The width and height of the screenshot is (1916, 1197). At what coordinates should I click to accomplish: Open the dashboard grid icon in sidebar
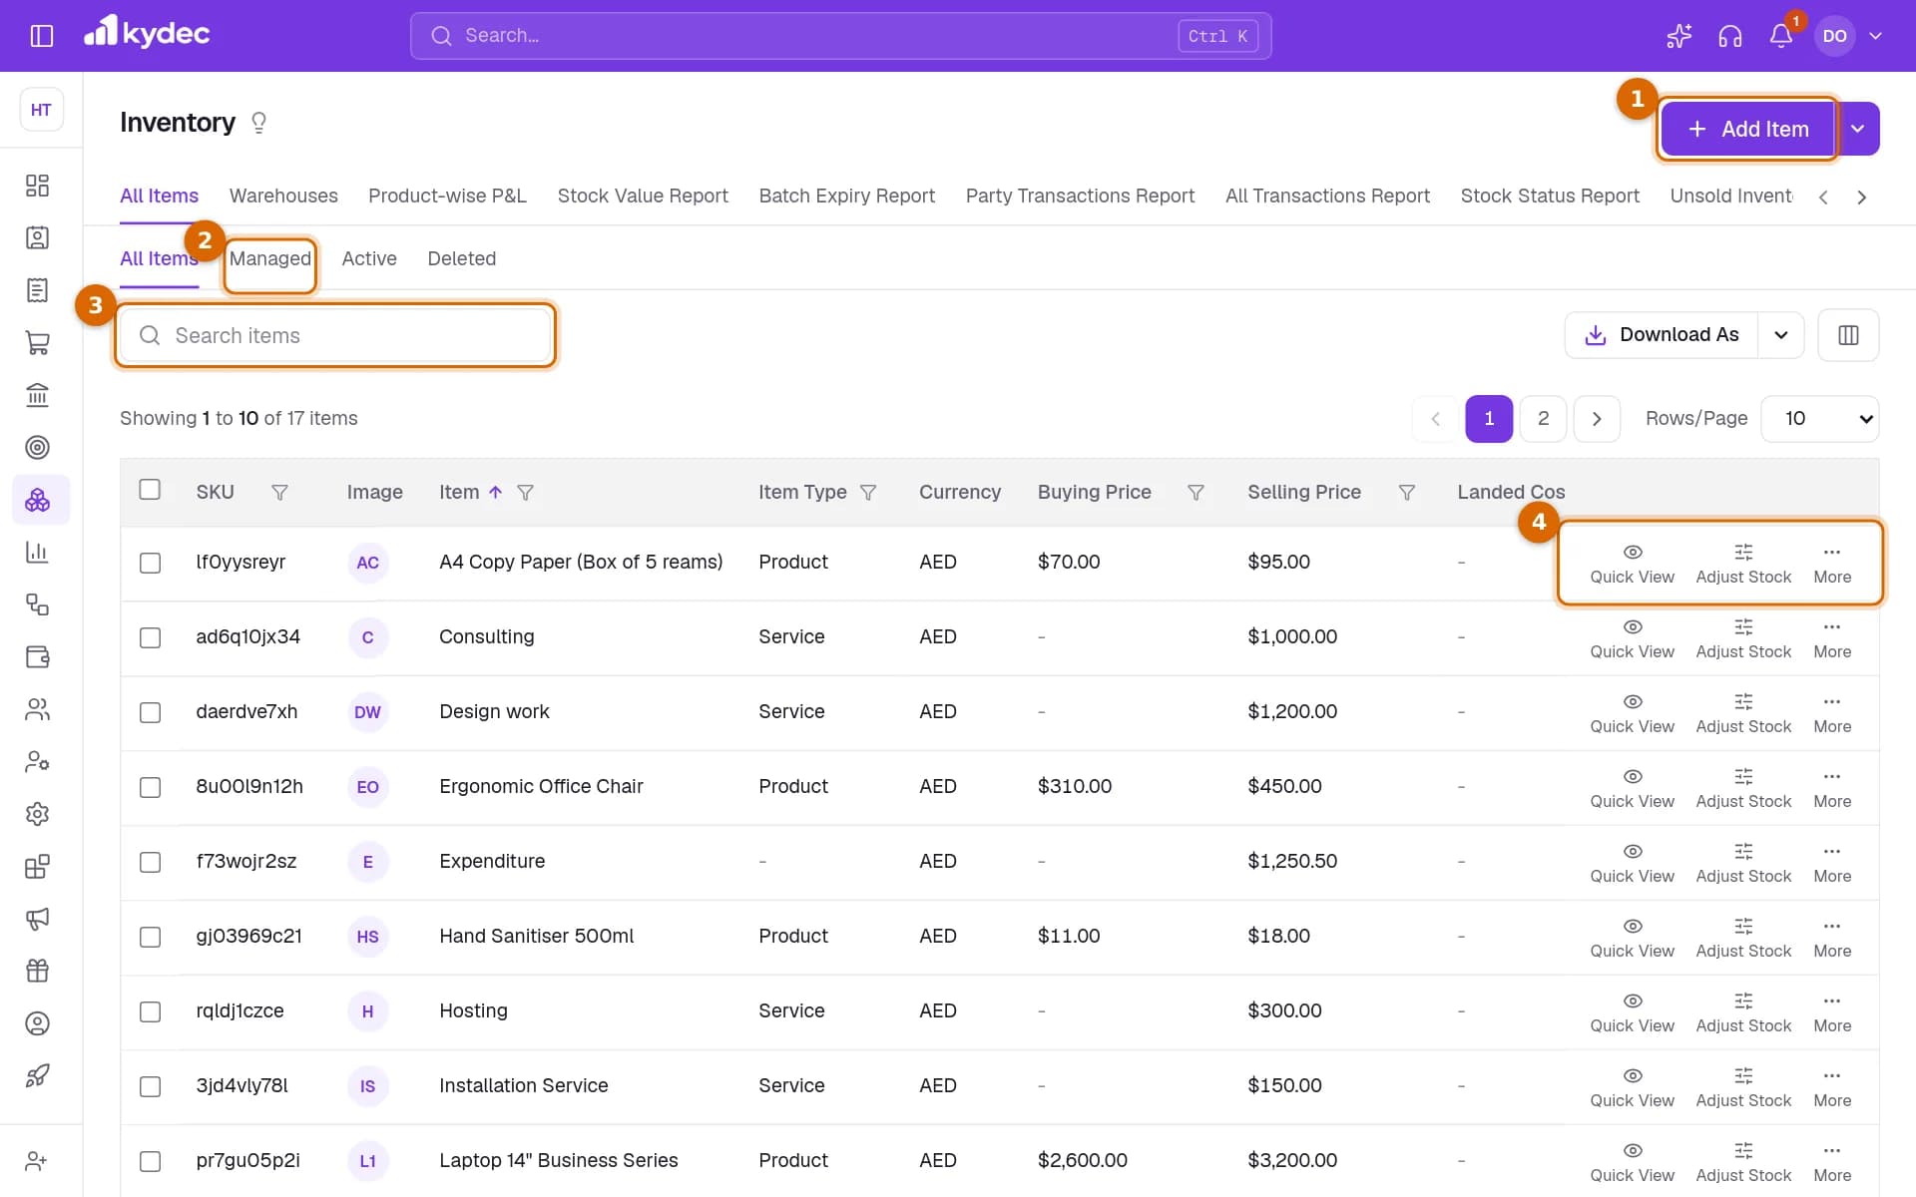37,186
